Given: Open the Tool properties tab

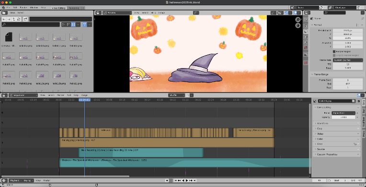Looking at the screenshot, I should (x=306, y=20).
